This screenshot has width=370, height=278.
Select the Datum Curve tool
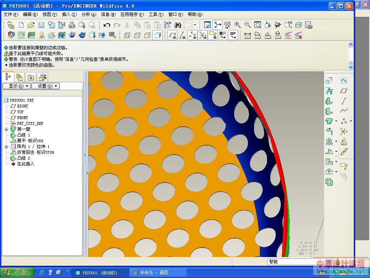(344, 111)
